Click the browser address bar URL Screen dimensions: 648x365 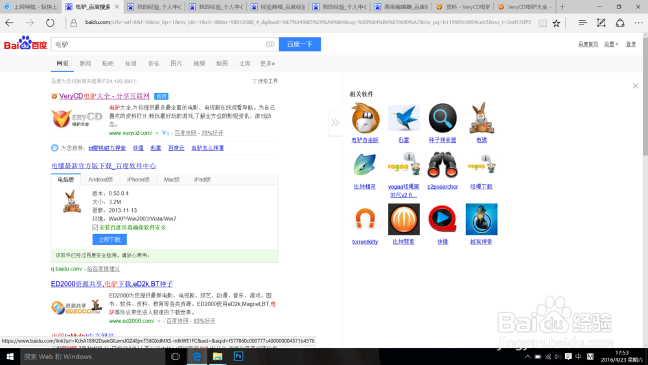(308, 22)
